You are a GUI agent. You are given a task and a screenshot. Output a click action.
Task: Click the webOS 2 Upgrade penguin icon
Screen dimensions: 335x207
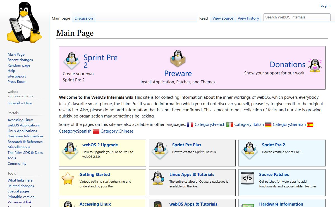coord(70,151)
